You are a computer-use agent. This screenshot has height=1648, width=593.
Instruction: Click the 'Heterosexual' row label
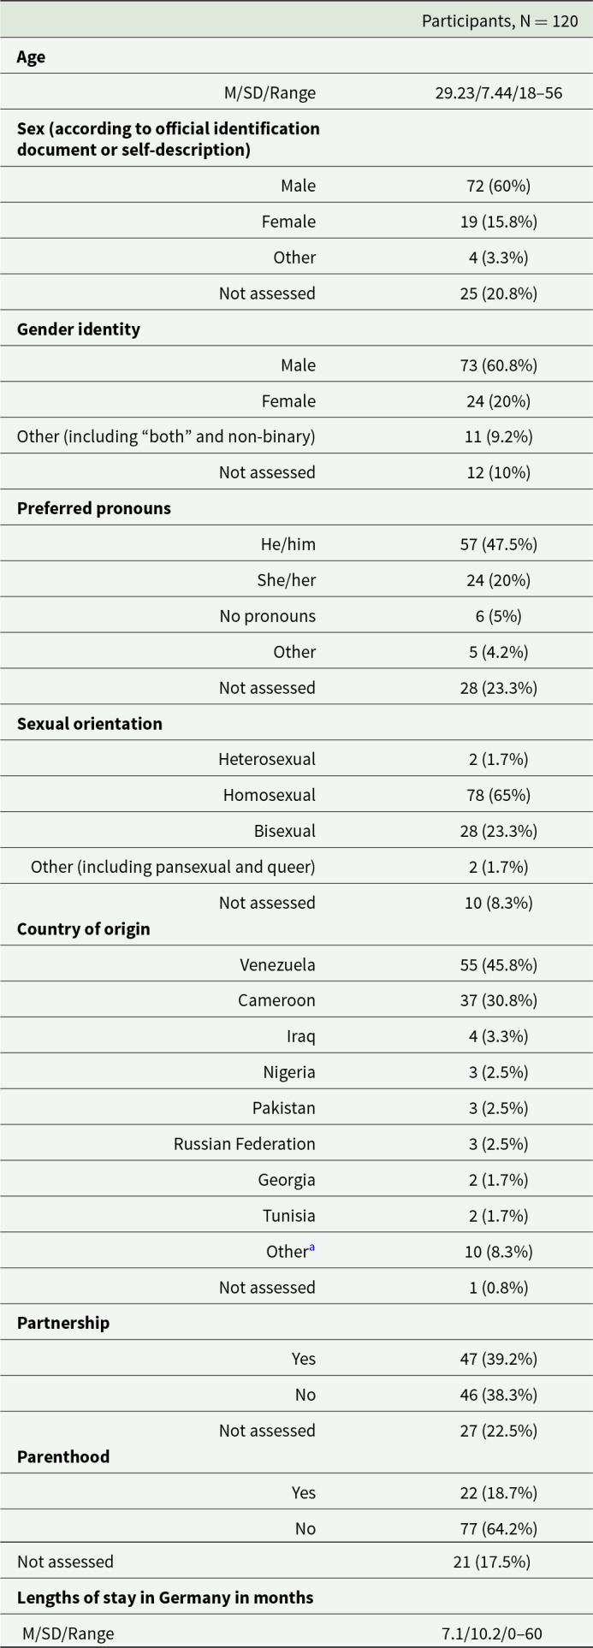(x=267, y=759)
